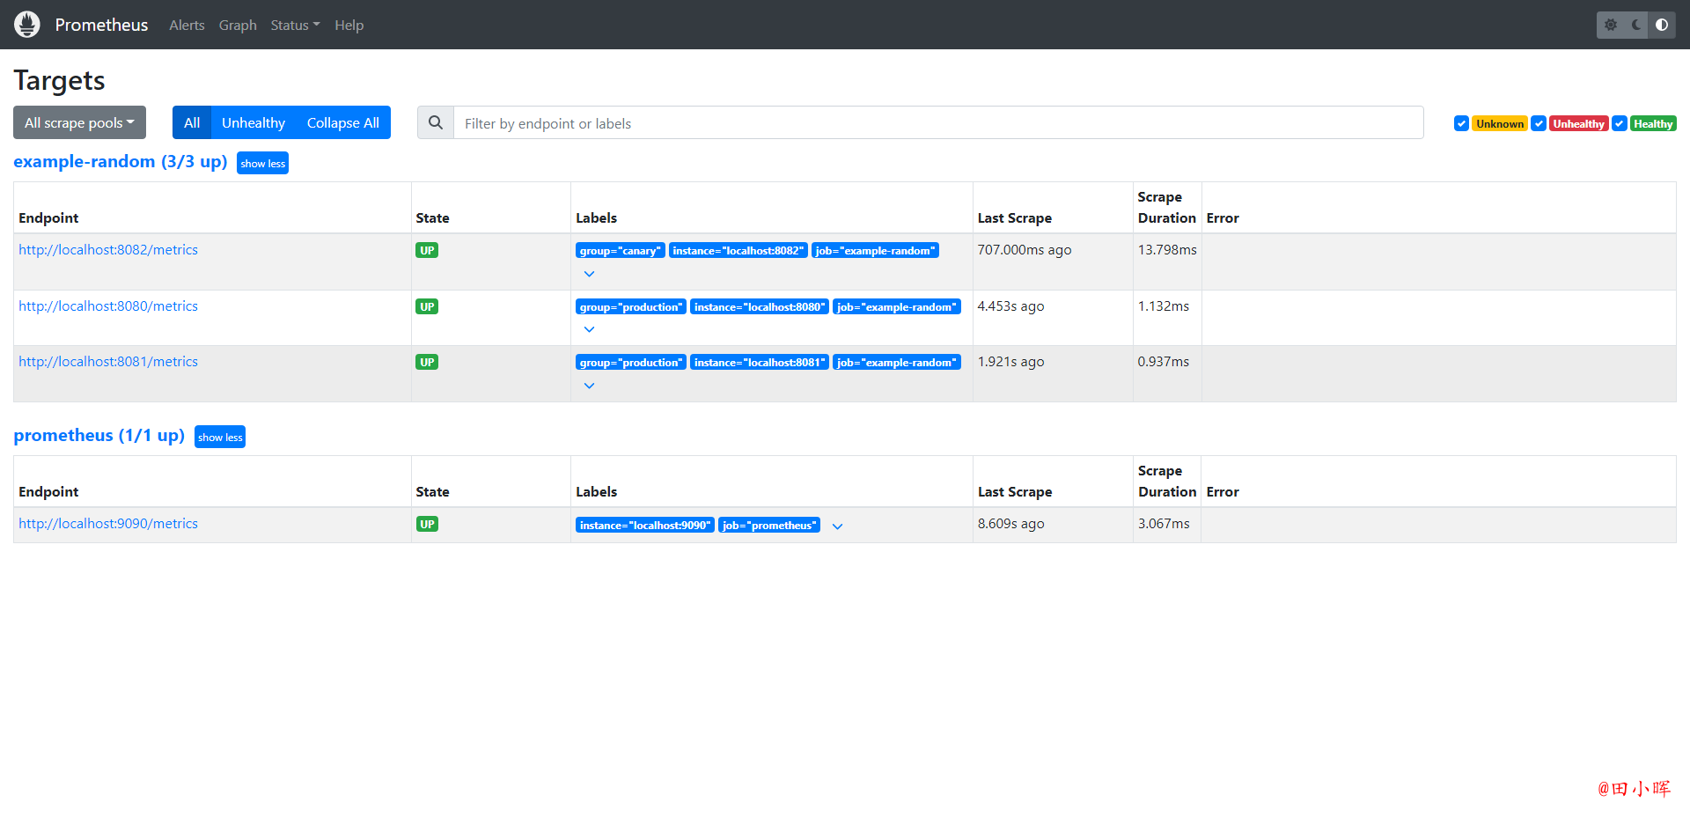This screenshot has width=1690, height=817.
Task: Click UP state badge for localhost:9090
Action: click(x=427, y=525)
